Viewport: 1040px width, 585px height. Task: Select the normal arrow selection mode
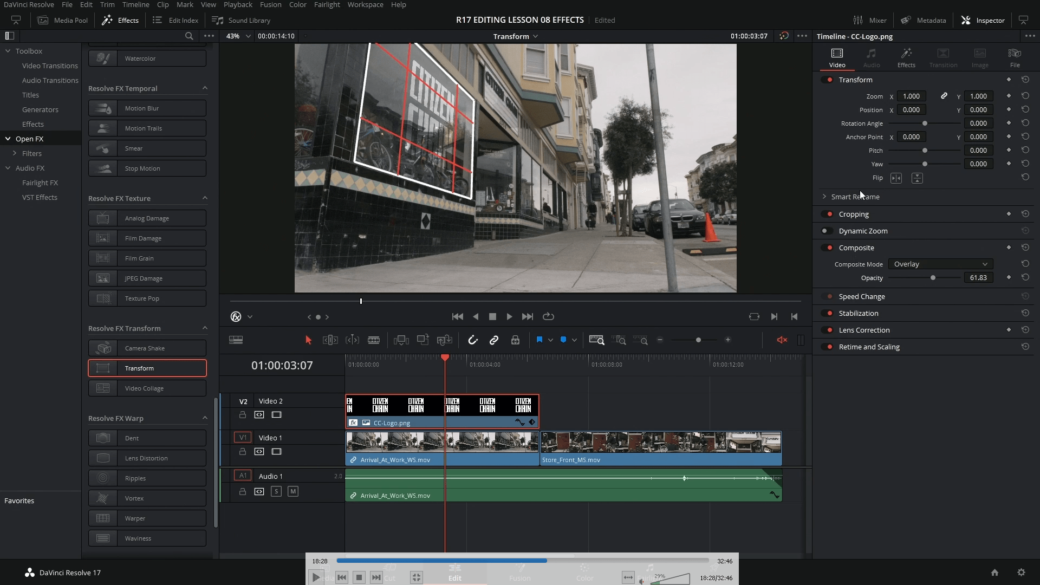(x=308, y=340)
